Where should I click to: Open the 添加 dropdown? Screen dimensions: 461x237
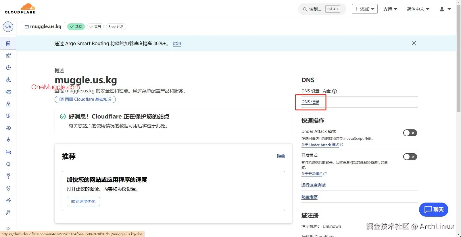(x=364, y=9)
